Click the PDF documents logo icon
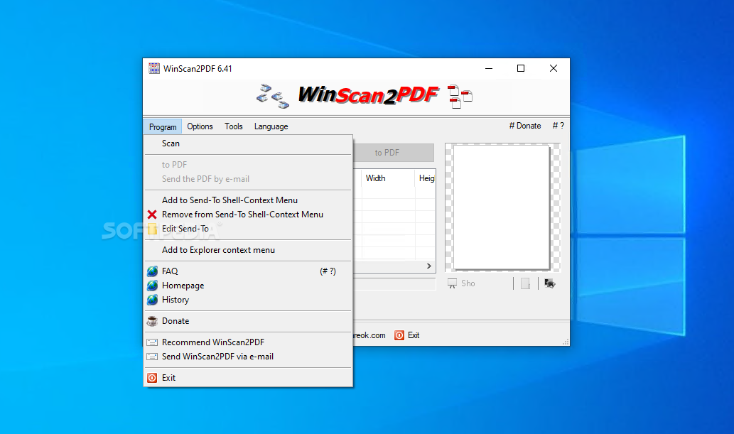Viewport: 734px width, 434px height. [x=460, y=96]
